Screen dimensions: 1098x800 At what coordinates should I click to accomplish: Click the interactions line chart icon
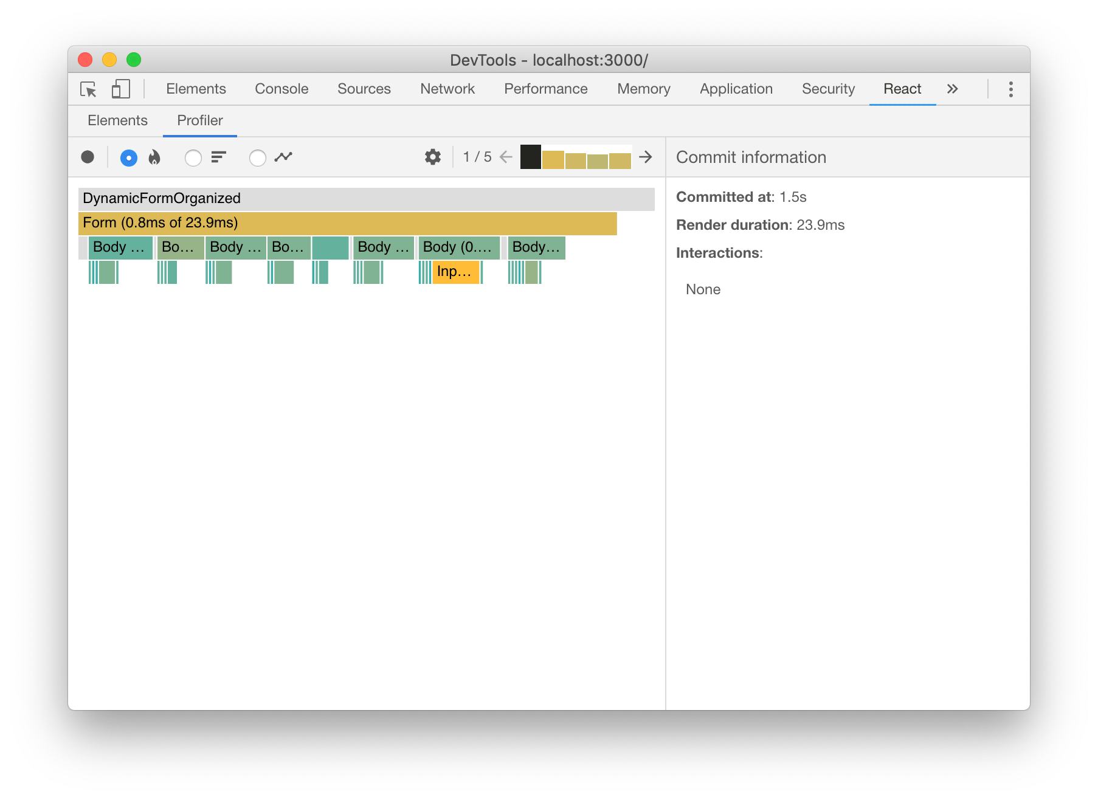tap(283, 157)
